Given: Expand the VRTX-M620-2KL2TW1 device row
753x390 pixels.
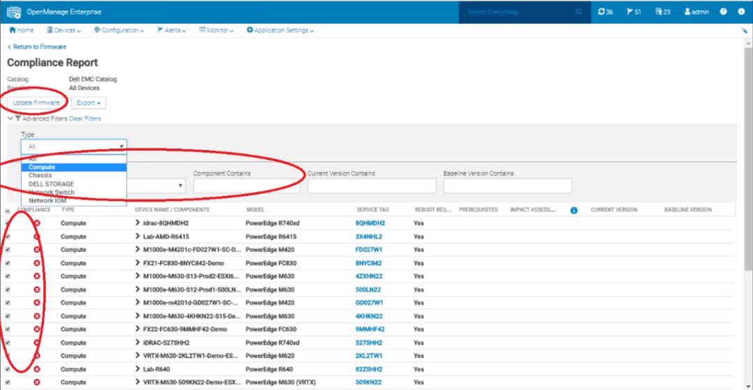Looking at the screenshot, I should click(137, 356).
